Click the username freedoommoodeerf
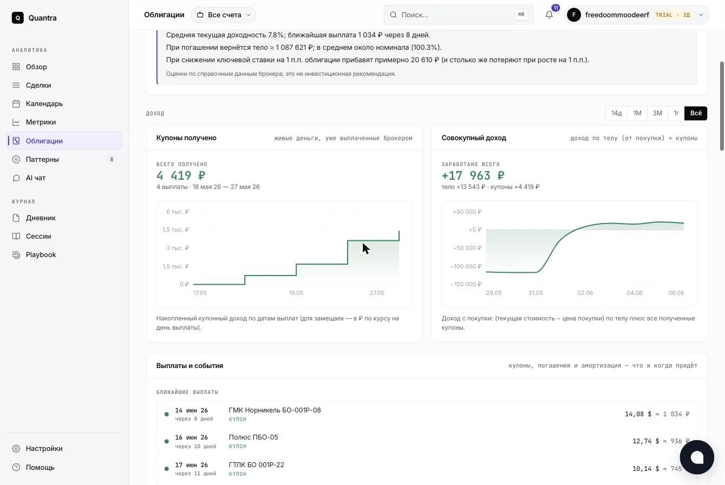This screenshot has height=485, width=725. [x=617, y=15]
